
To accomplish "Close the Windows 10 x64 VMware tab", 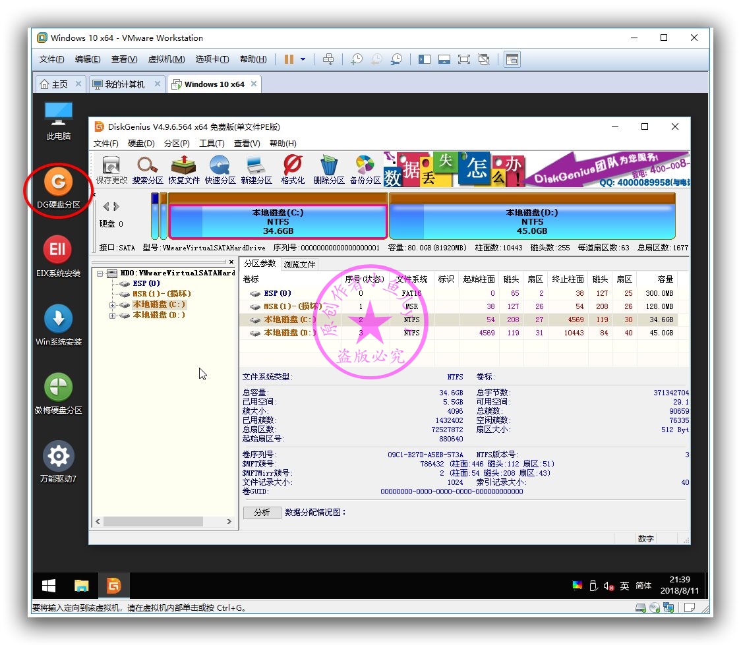I will (254, 84).
